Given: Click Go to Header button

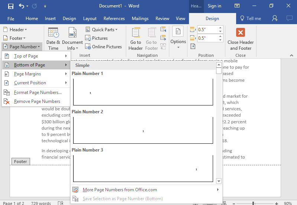Looking at the screenshot, I should tap(136, 39).
